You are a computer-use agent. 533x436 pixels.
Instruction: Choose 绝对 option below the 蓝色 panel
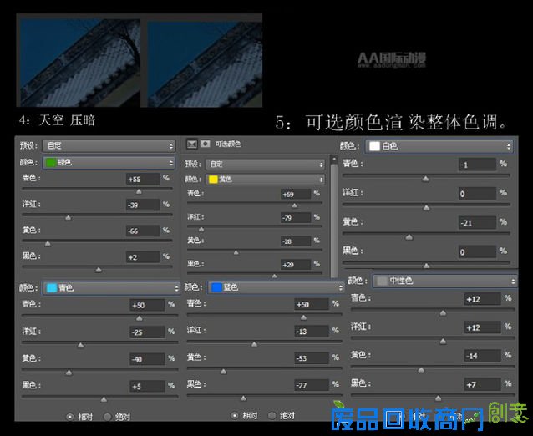click(x=272, y=415)
